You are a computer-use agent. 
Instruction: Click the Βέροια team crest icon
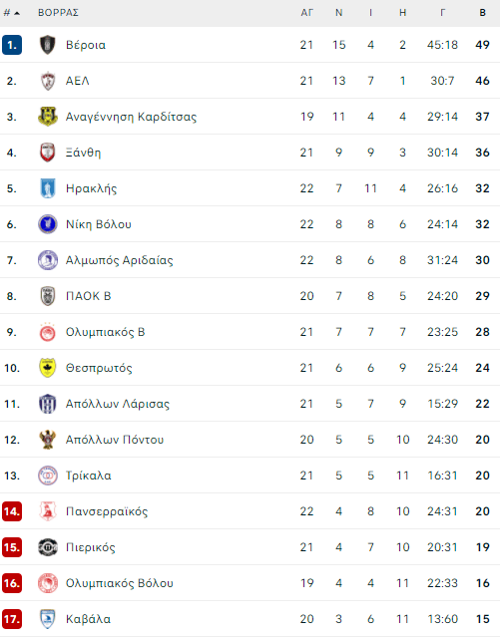48,45
